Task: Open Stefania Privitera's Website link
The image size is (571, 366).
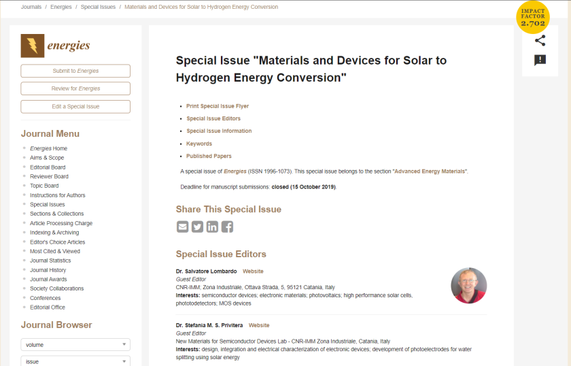Action: pos(259,325)
